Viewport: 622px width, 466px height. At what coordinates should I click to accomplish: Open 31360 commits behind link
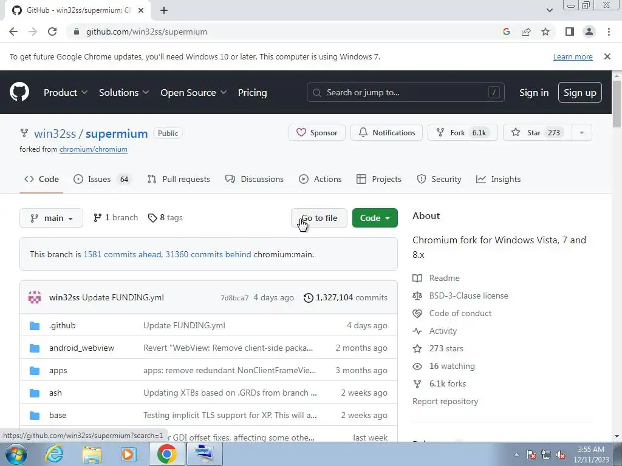coord(208,254)
